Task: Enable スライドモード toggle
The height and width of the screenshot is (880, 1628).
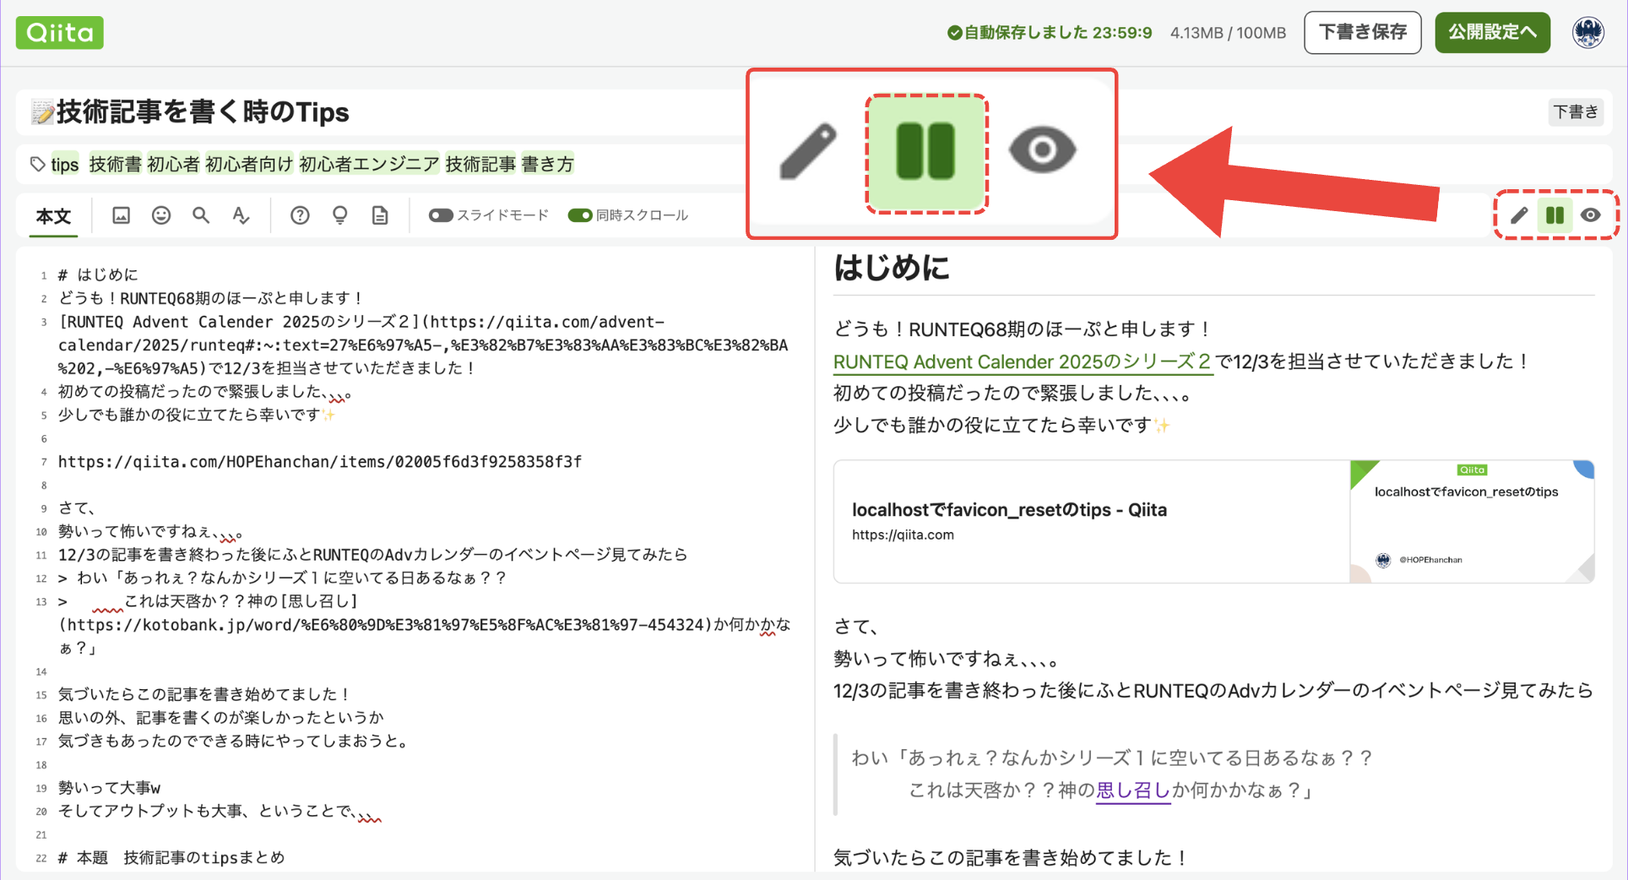Action: coord(441,215)
